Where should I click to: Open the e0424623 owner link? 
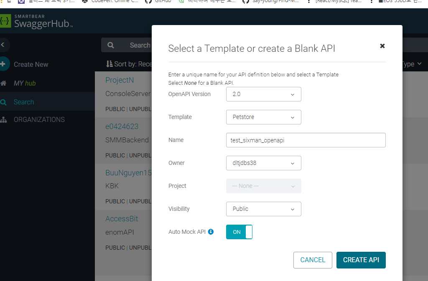[122, 127]
